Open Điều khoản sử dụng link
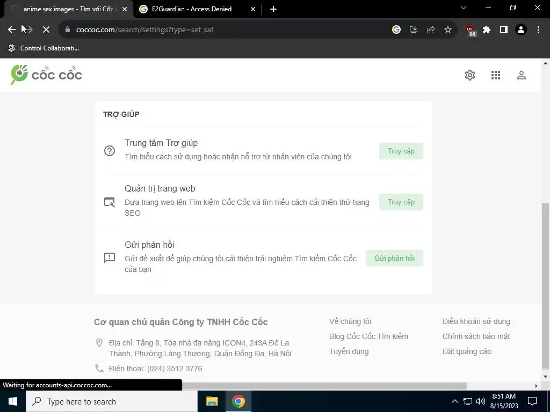Viewport: 550px width, 412px height. pyautogui.click(x=476, y=321)
